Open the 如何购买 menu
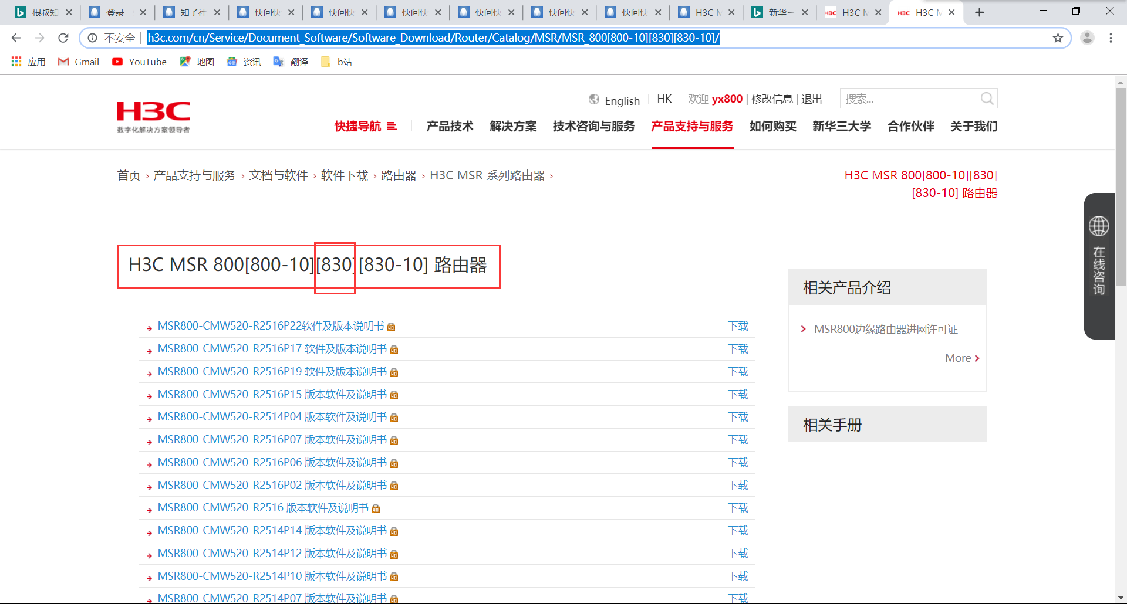 [x=772, y=126]
